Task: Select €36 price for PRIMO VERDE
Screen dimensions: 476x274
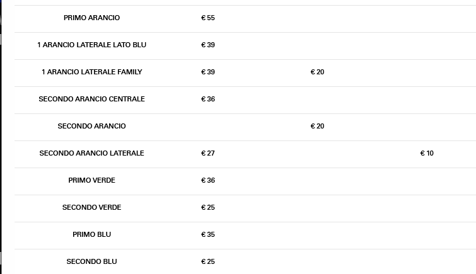Action: [208, 180]
